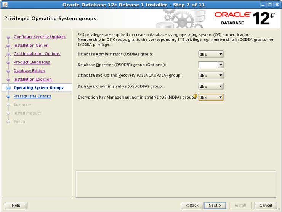Open the OSOPER group dropdown arrow
This screenshot has width=282, height=212.
(x=221, y=65)
